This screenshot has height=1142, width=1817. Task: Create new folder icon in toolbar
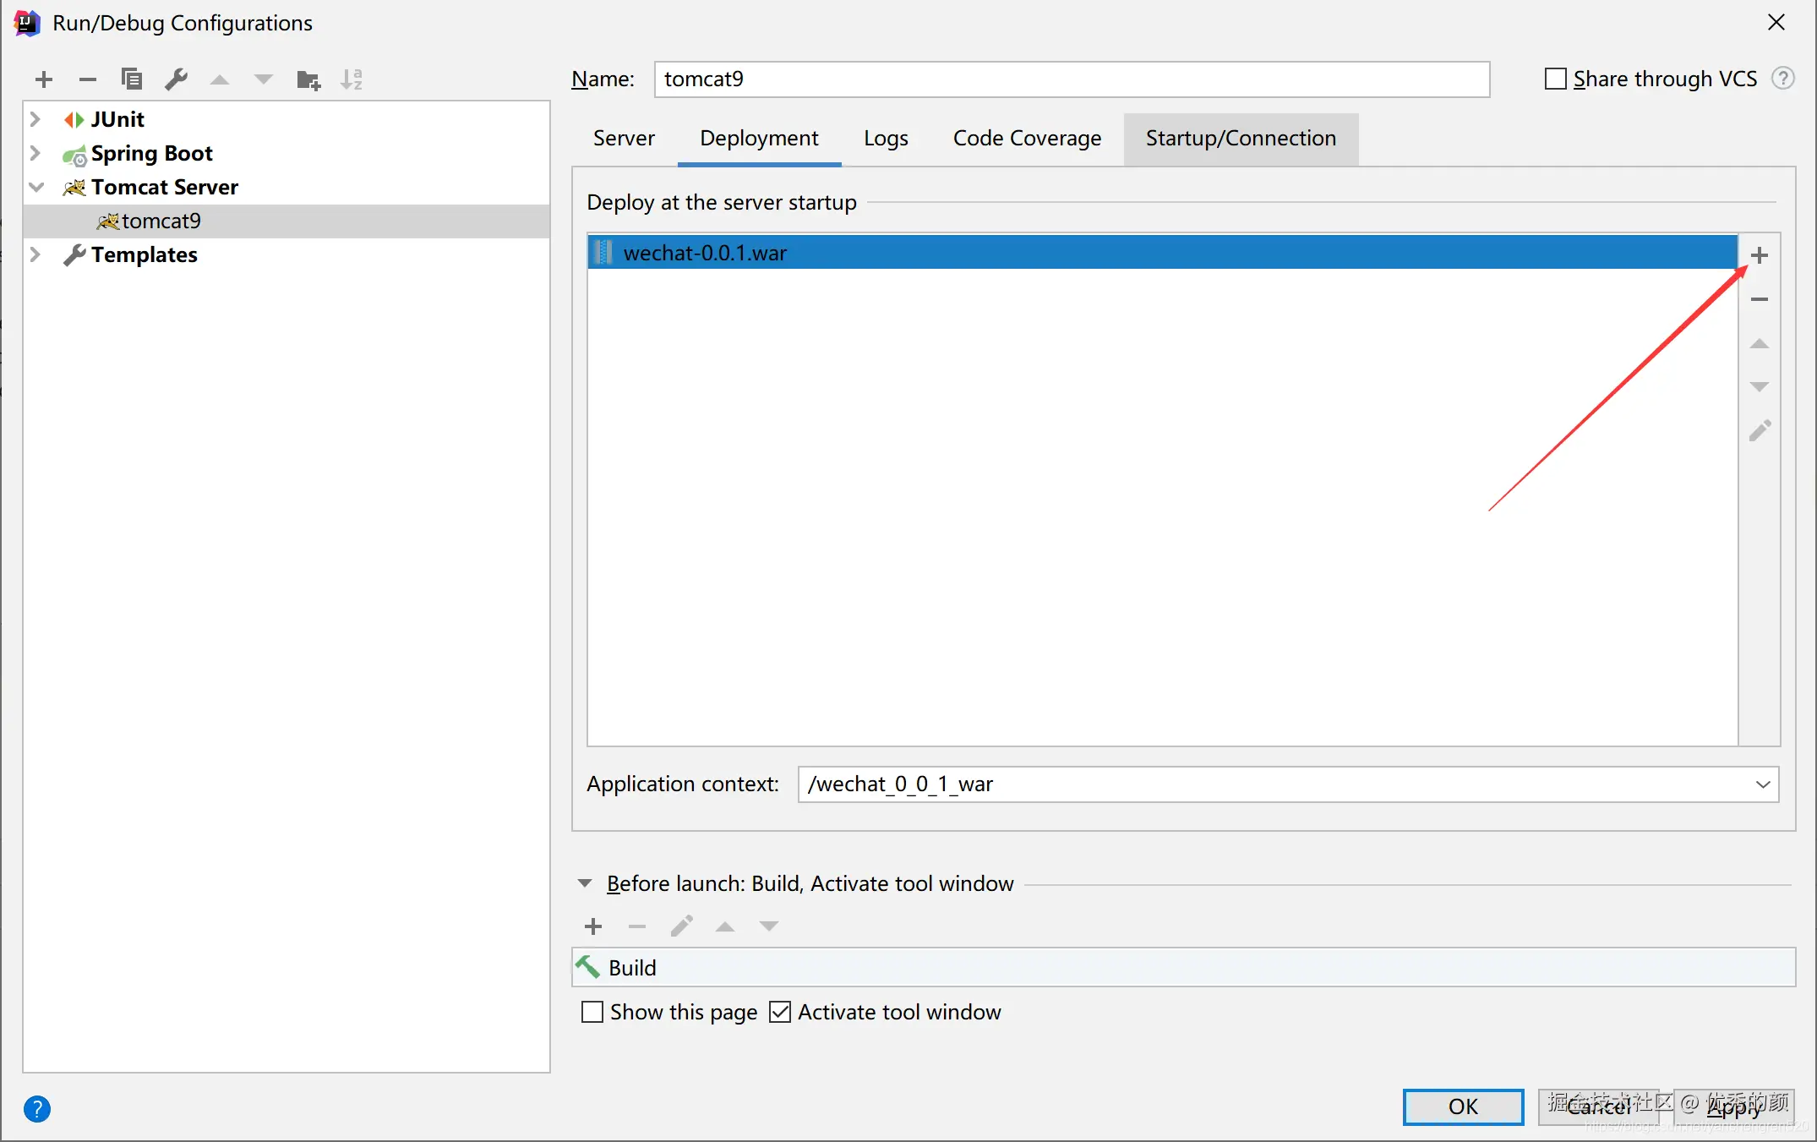(x=308, y=79)
